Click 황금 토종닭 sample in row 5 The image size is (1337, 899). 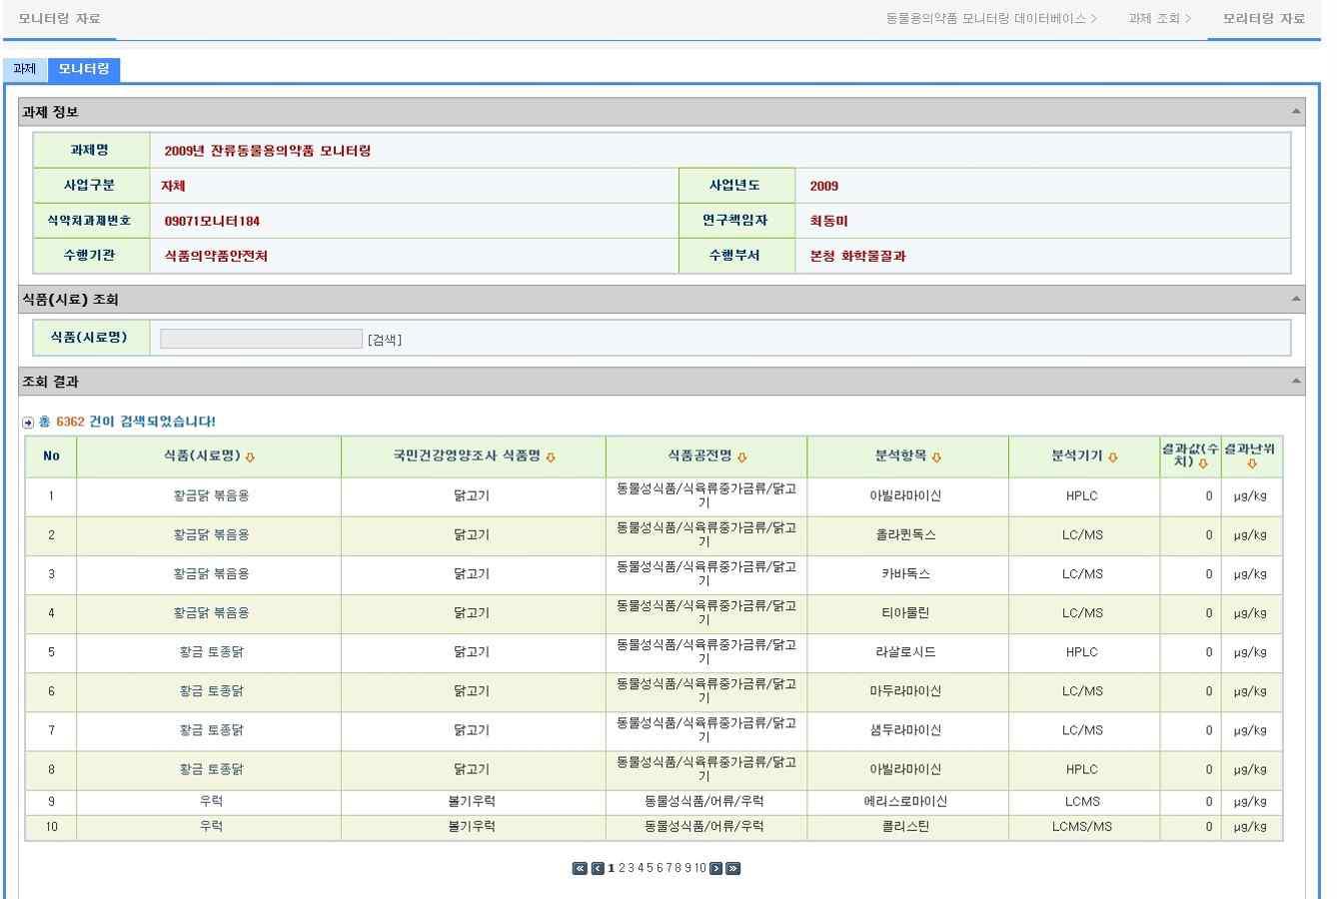coord(212,652)
